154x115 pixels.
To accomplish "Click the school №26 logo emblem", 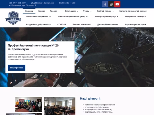I will pyautogui.click(x=13, y=18).
